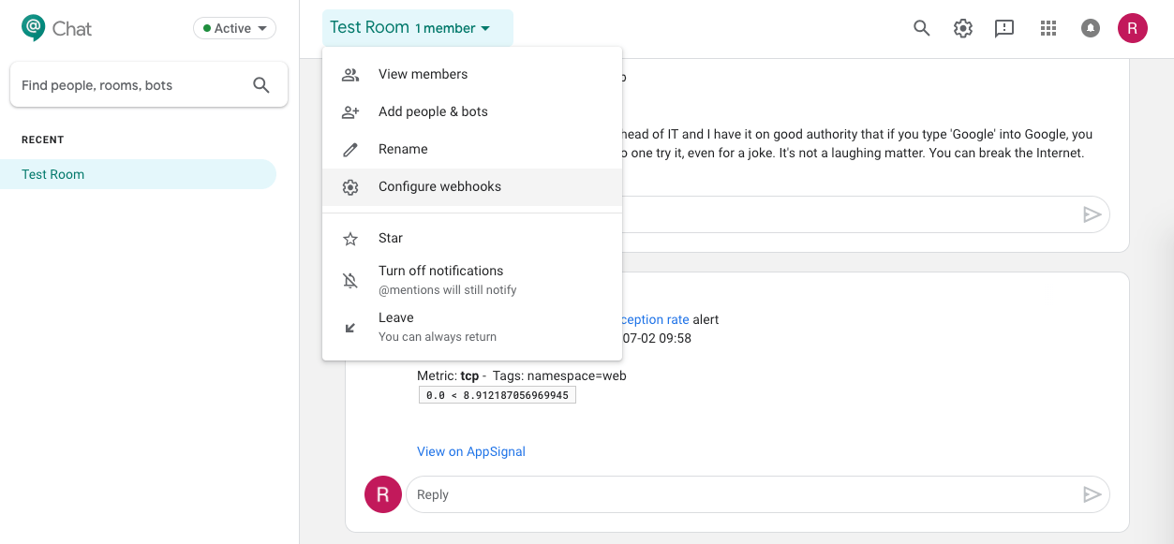Select Rename in the room menu

click(472, 150)
